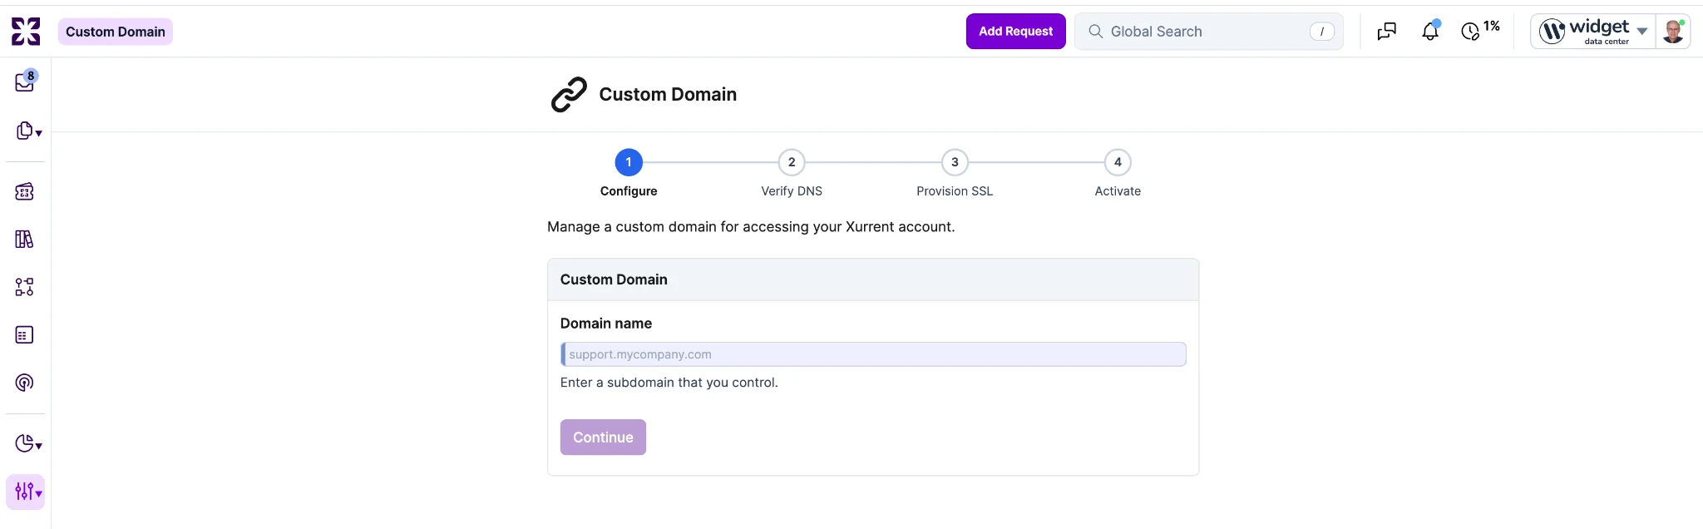This screenshot has width=1703, height=529.
Task: Select step 2 Verify DNS
Action: coord(792,174)
